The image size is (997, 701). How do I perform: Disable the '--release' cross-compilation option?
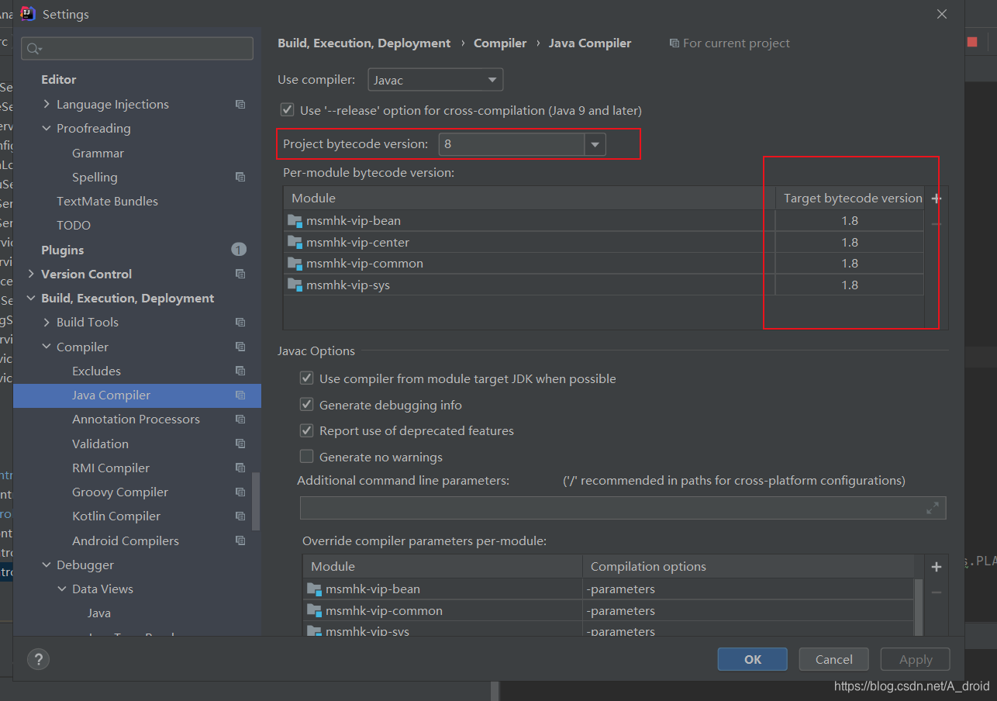(x=288, y=110)
